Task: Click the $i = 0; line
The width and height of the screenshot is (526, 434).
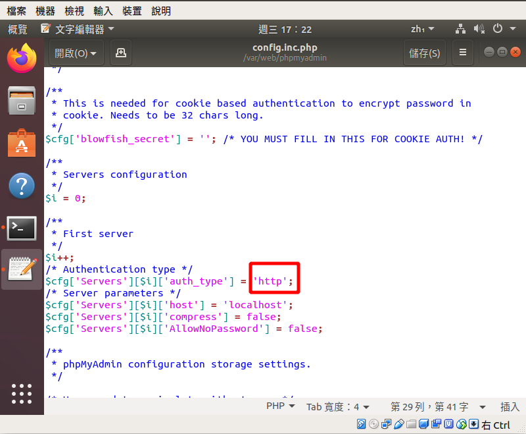Action: 66,198
